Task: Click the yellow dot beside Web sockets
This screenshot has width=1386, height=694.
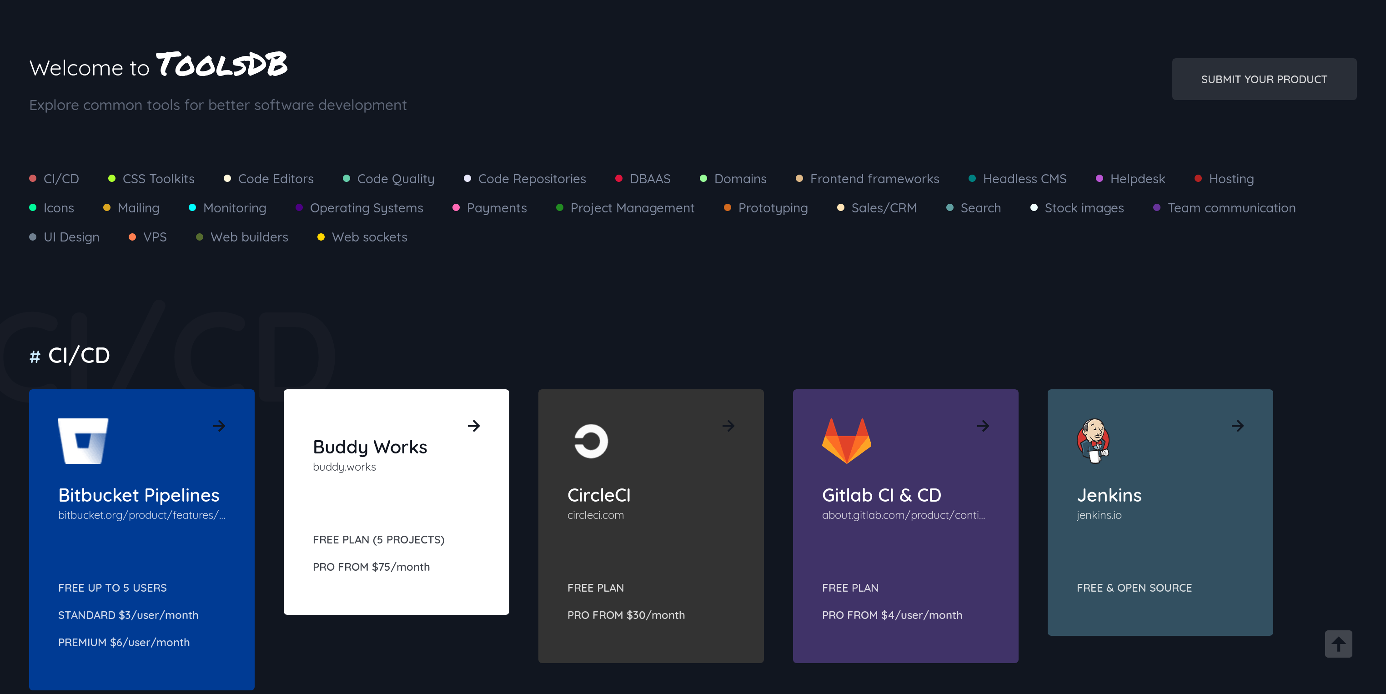Action: (x=321, y=237)
